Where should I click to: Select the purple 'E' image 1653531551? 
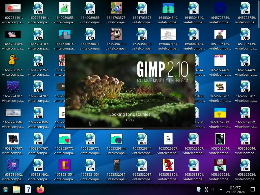click(65, 165)
